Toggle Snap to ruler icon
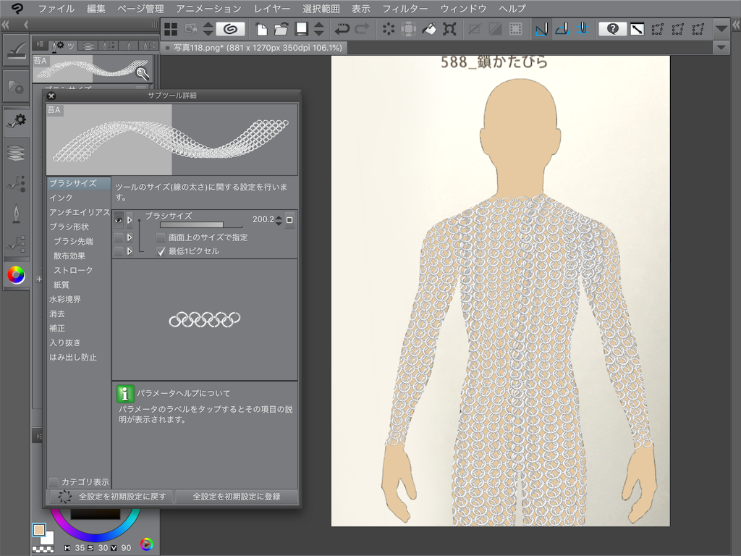Image resolution: width=741 pixels, height=556 pixels. click(x=541, y=29)
